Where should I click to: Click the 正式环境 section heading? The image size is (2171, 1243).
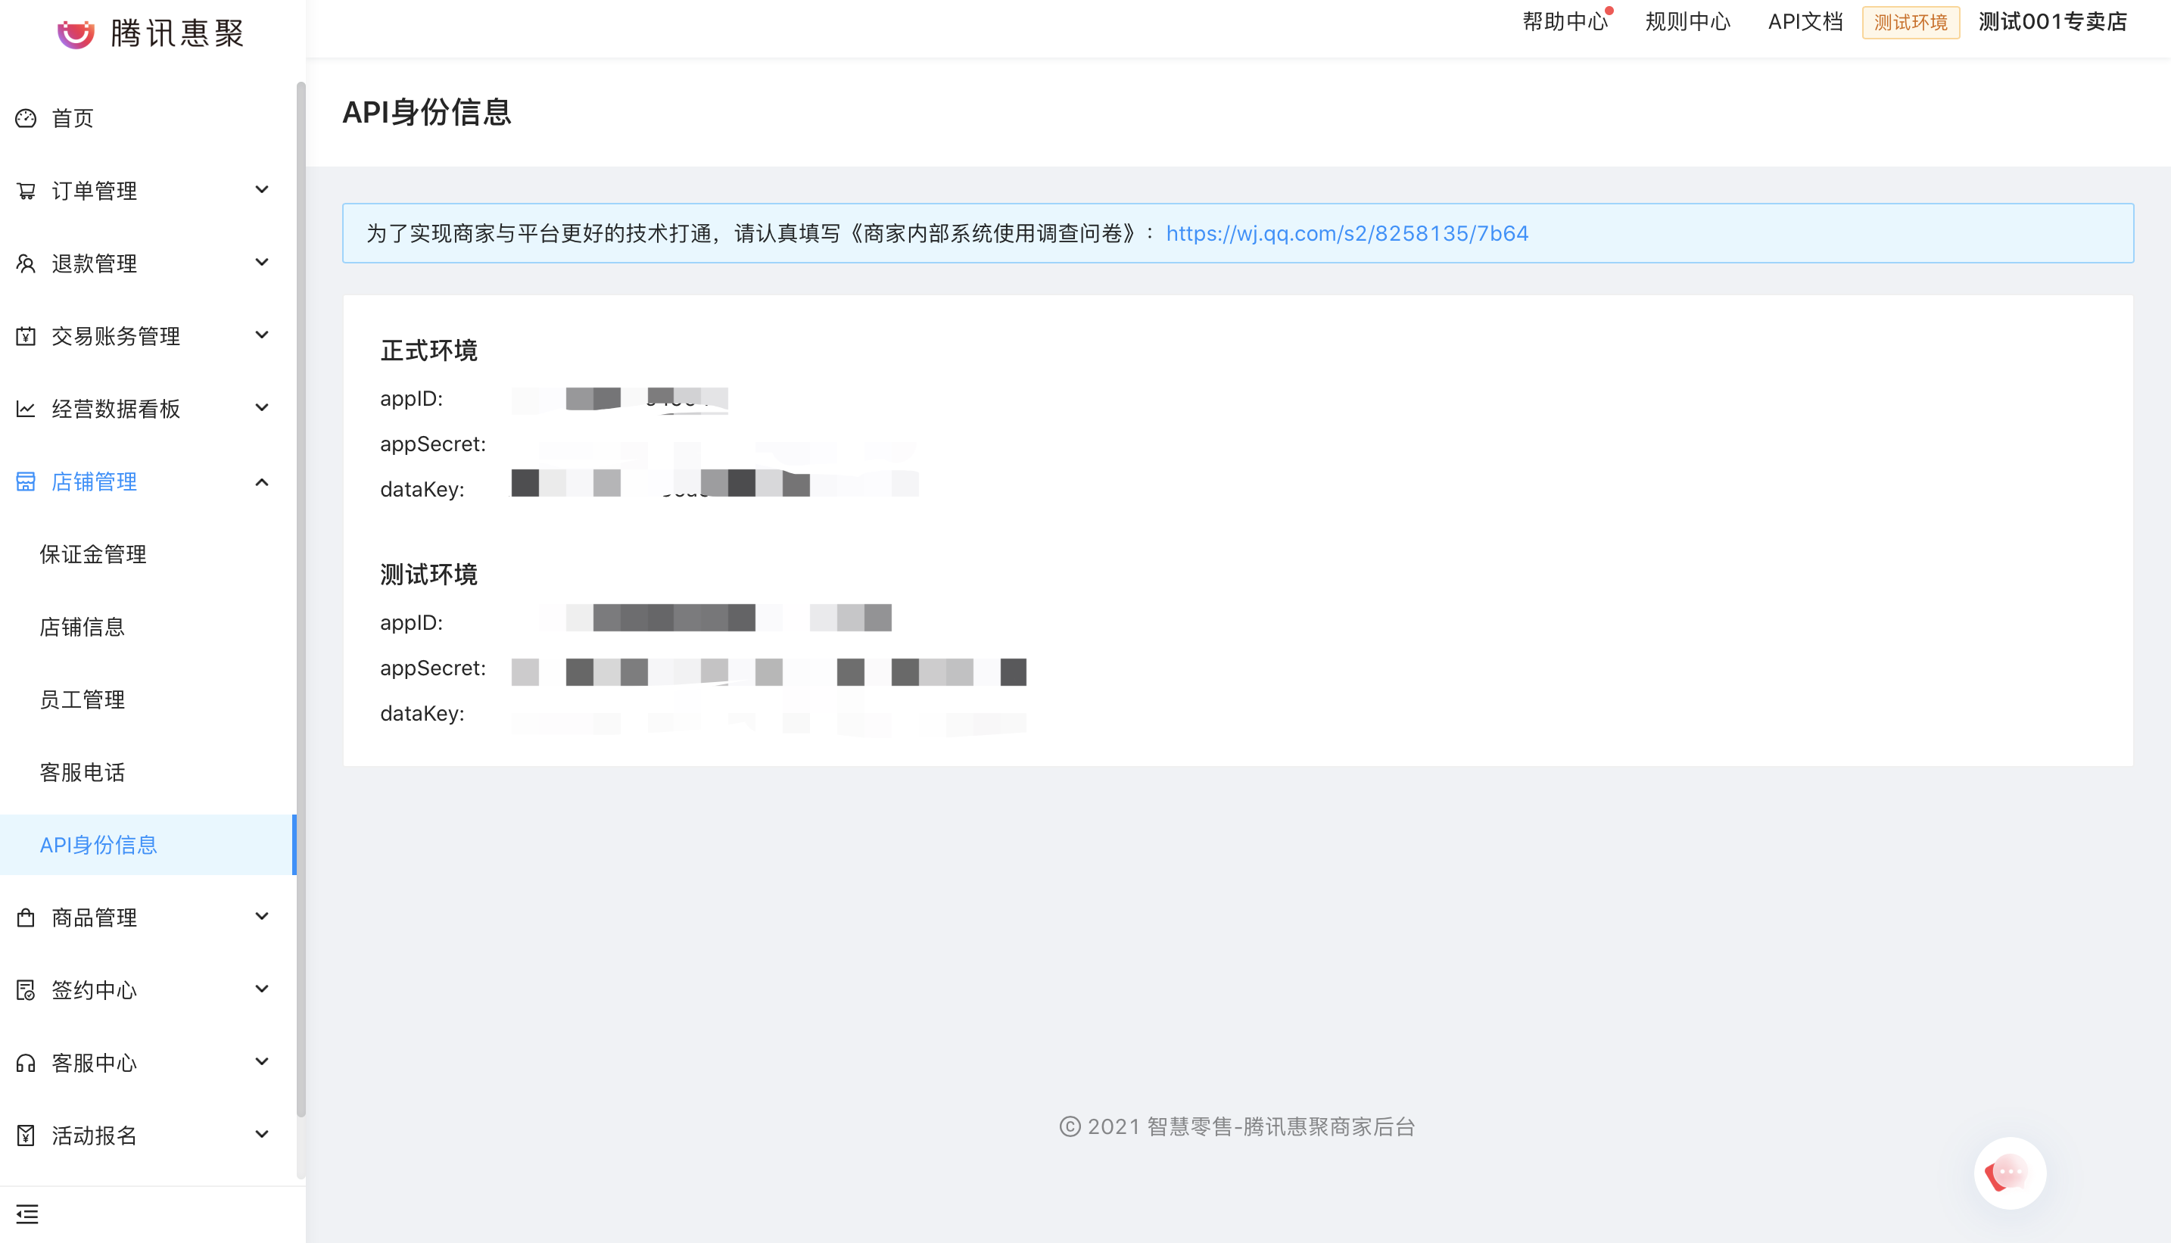pos(428,350)
